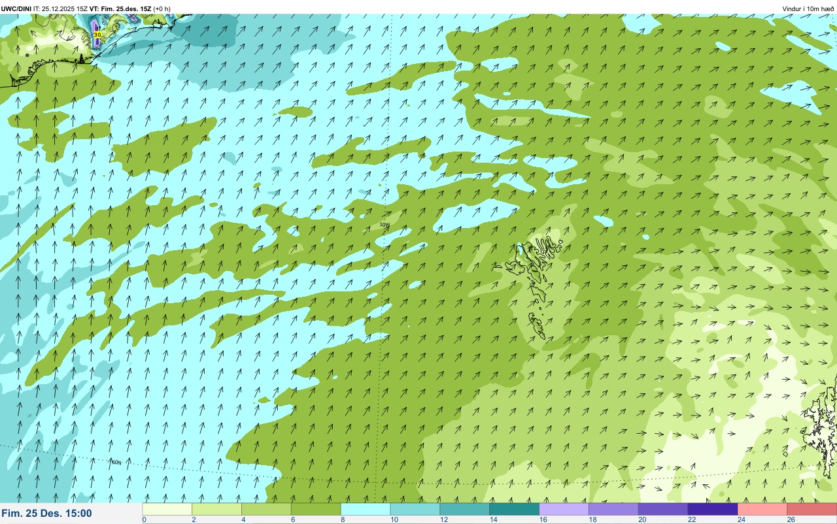Click the 'Fim. 25 Des. 15:00' timestamp label
Screen dimensions: 837x524
[46, 514]
